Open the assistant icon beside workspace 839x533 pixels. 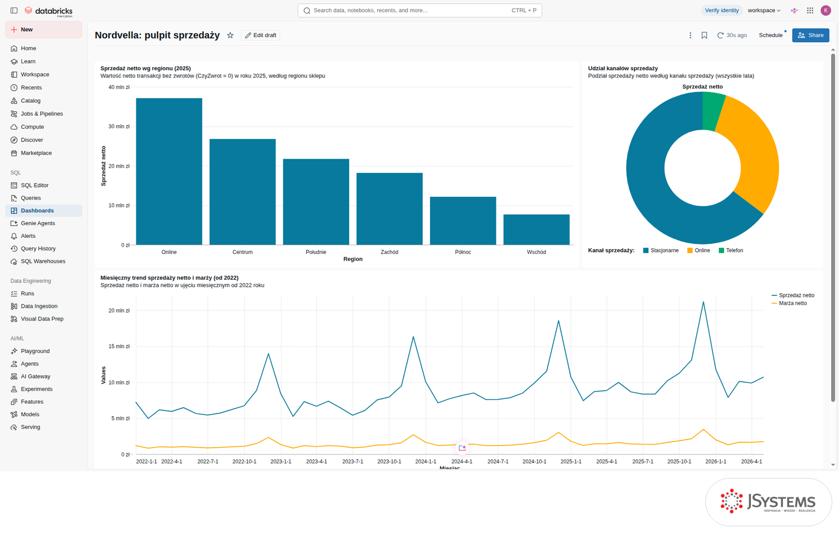coord(794,10)
